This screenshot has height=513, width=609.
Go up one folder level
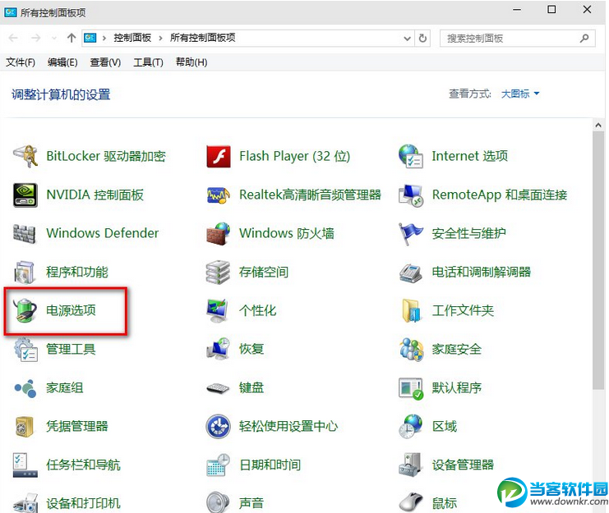point(71,38)
